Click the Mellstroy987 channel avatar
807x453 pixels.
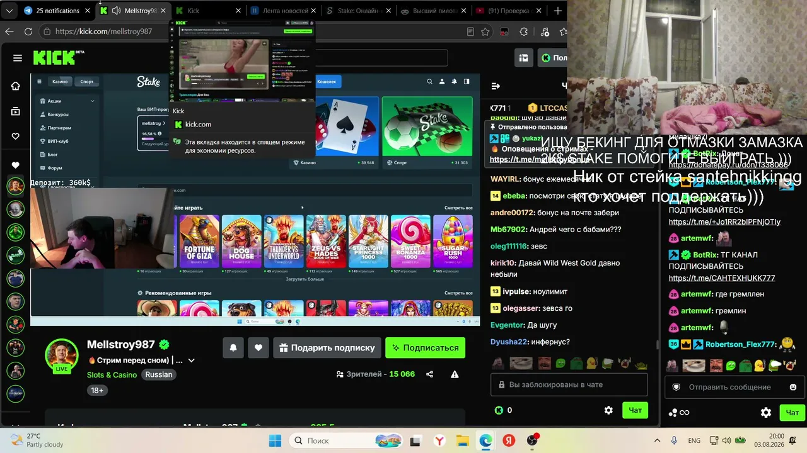coord(61,355)
